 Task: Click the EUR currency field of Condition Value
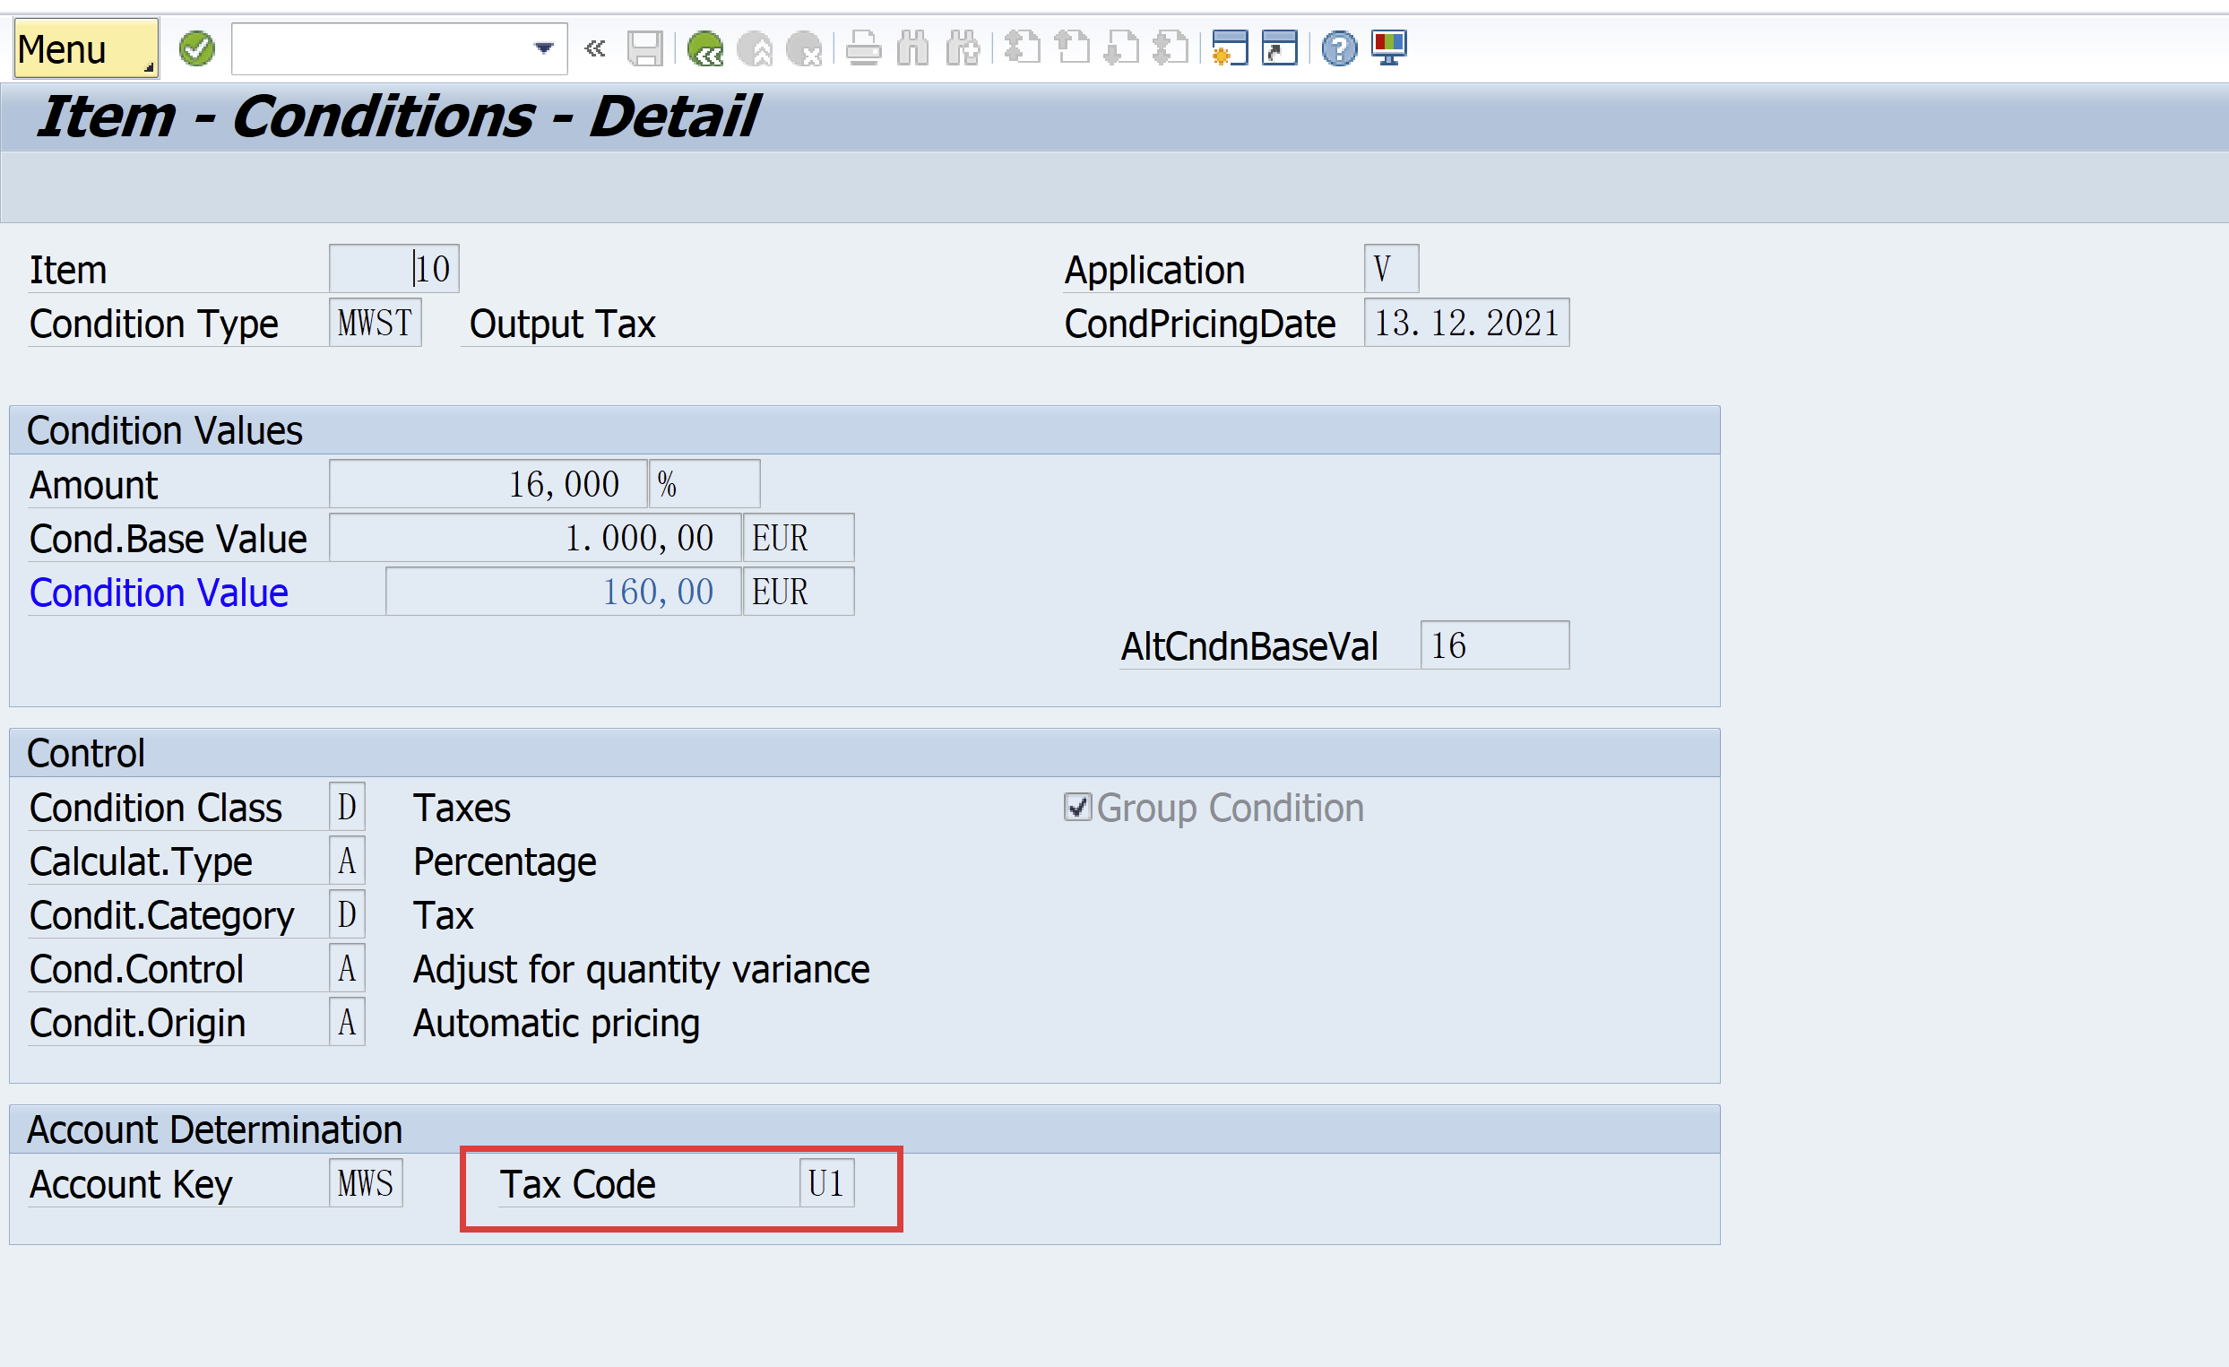(x=799, y=592)
